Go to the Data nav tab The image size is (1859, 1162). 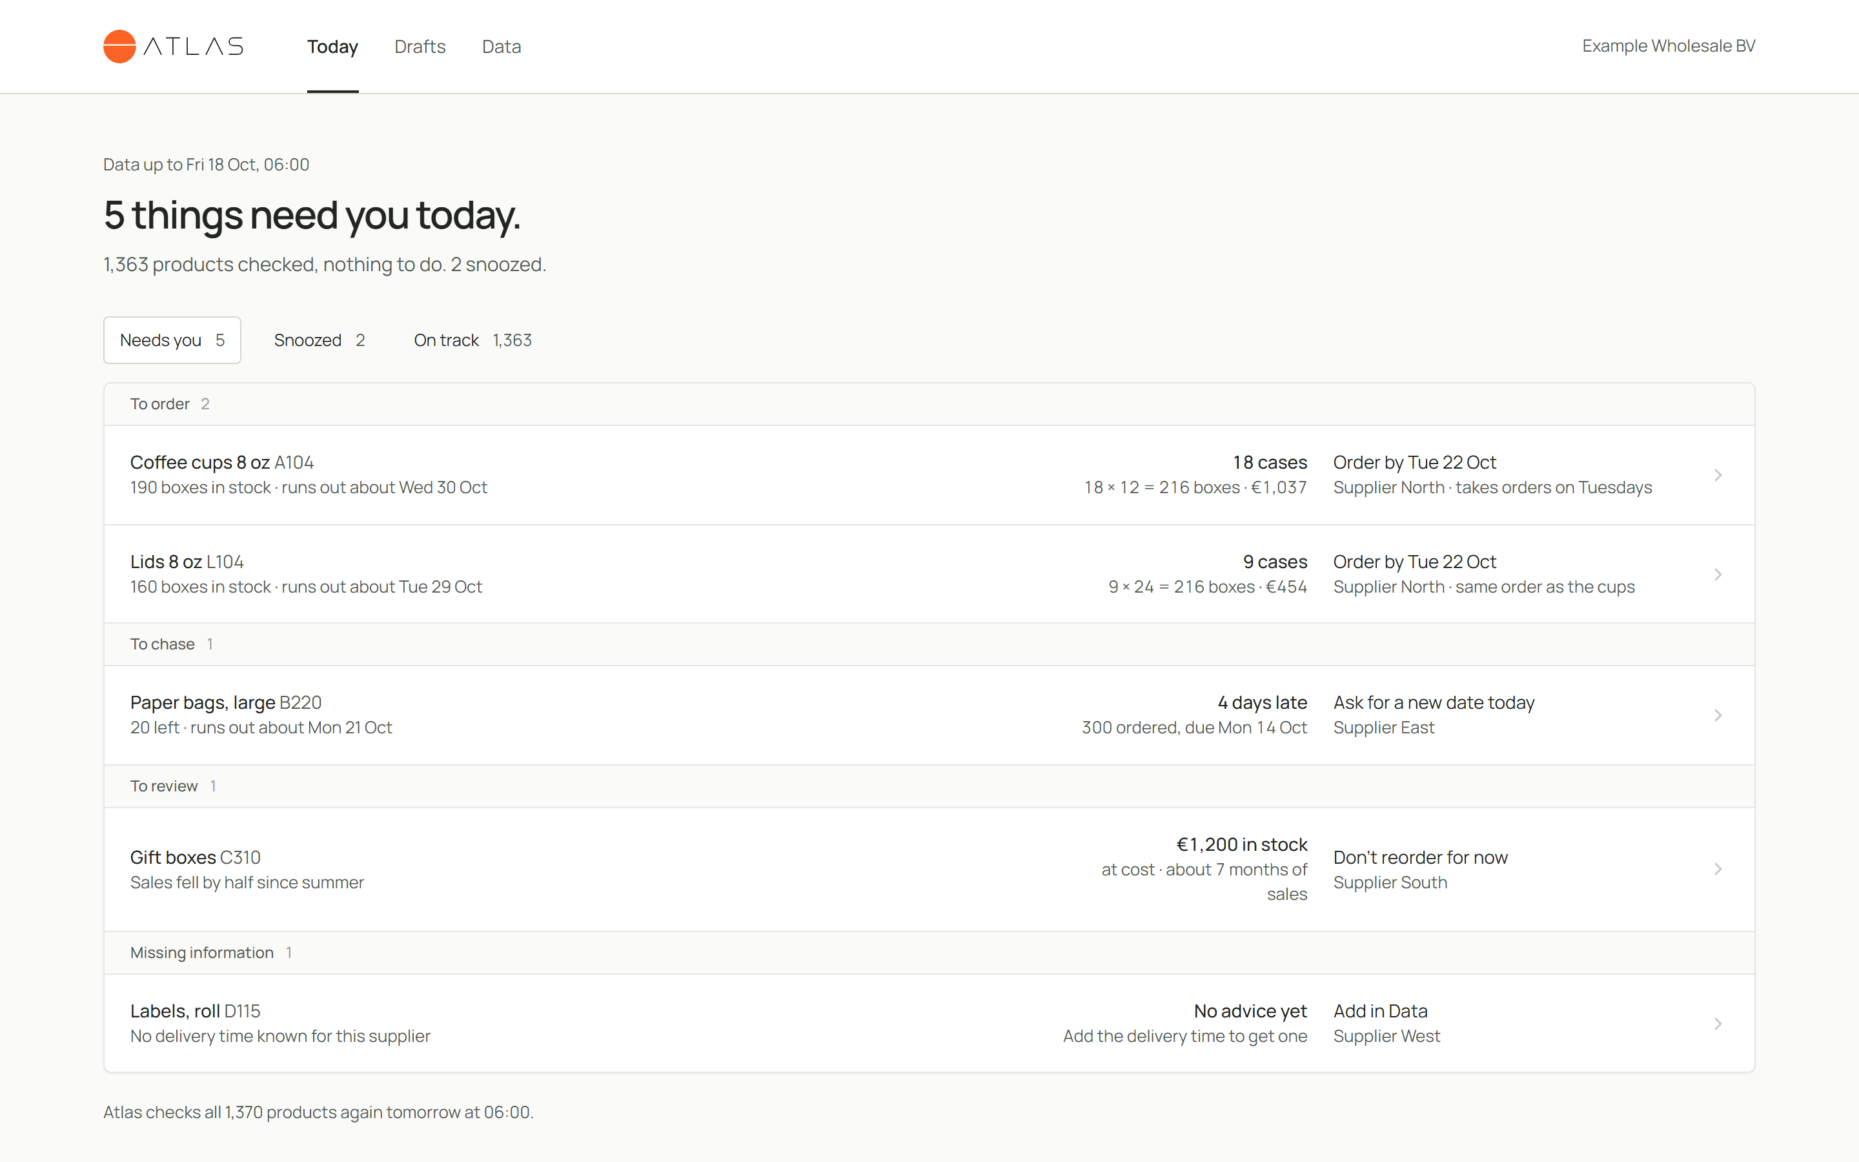tap(502, 47)
